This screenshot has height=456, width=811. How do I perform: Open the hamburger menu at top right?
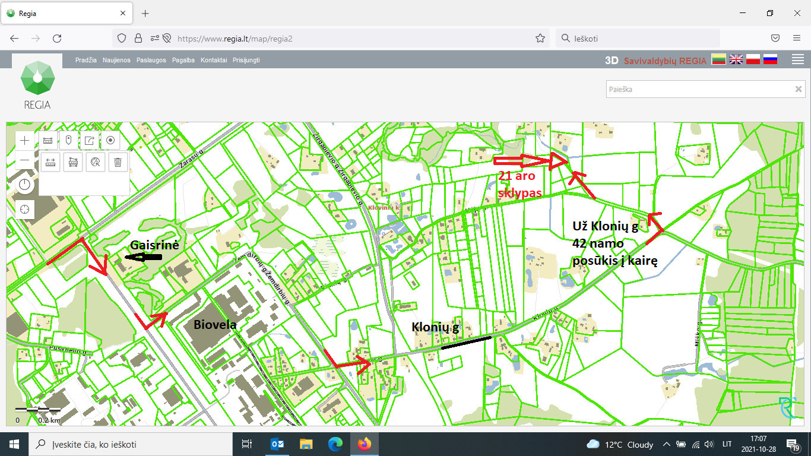point(798,59)
